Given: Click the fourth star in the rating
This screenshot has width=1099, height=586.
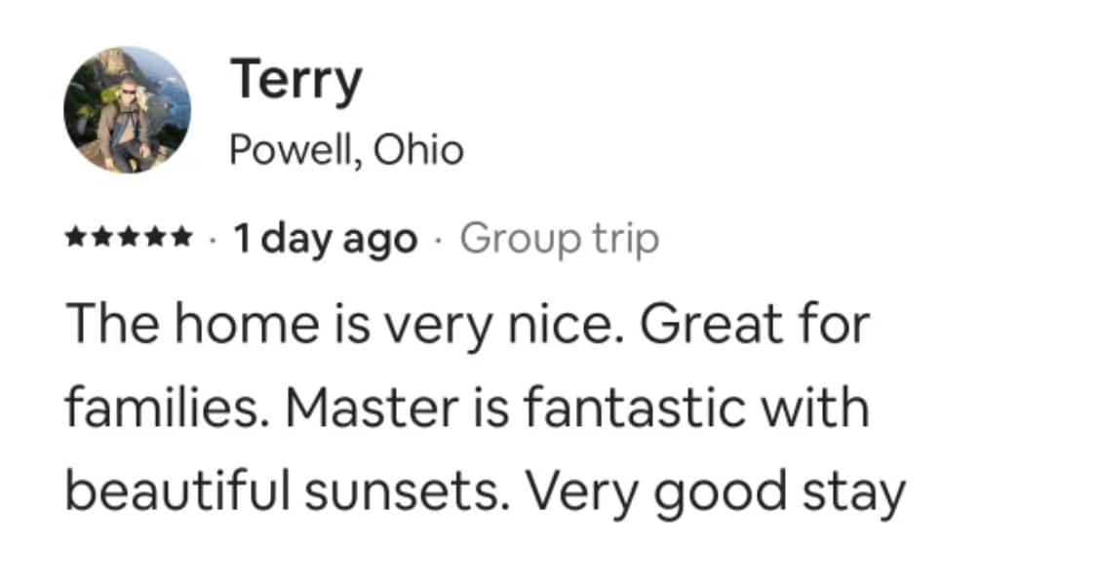Looking at the screenshot, I should pyautogui.click(x=154, y=238).
